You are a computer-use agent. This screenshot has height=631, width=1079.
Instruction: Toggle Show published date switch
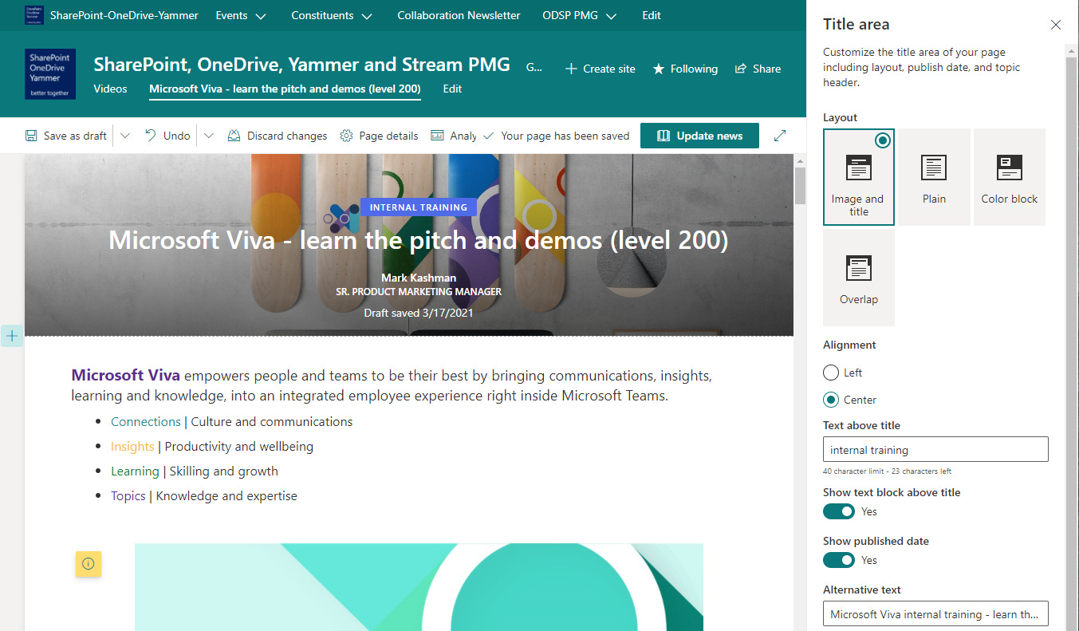(839, 560)
